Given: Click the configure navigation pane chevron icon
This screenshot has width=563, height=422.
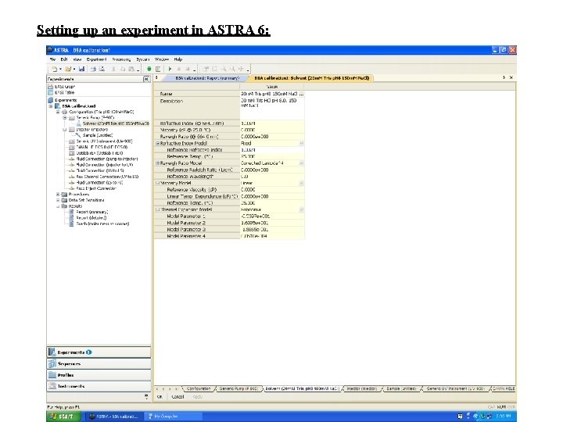Looking at the screenshot, I should click(146, 396).
